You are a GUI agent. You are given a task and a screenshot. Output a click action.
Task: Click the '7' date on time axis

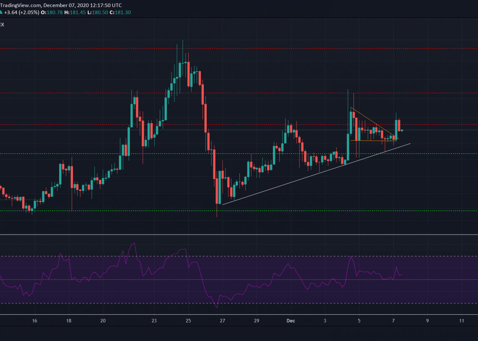[393, 321]
